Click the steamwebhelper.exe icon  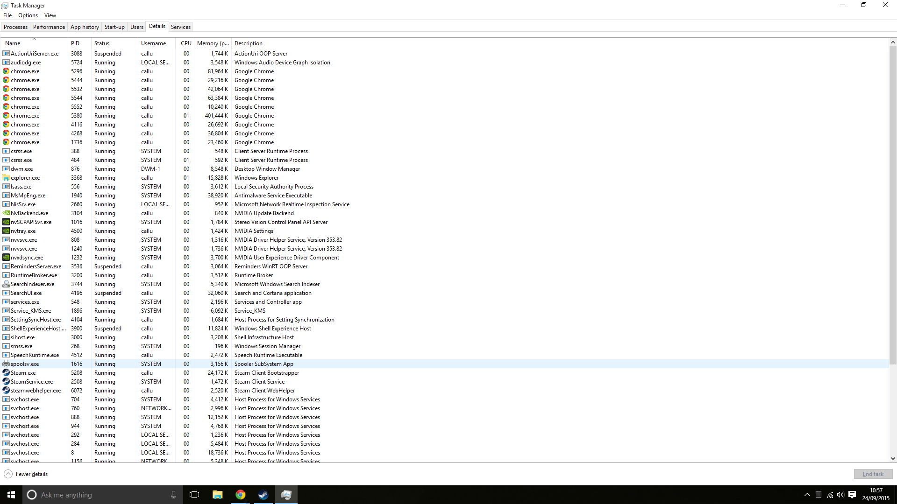tap(6, 391)
